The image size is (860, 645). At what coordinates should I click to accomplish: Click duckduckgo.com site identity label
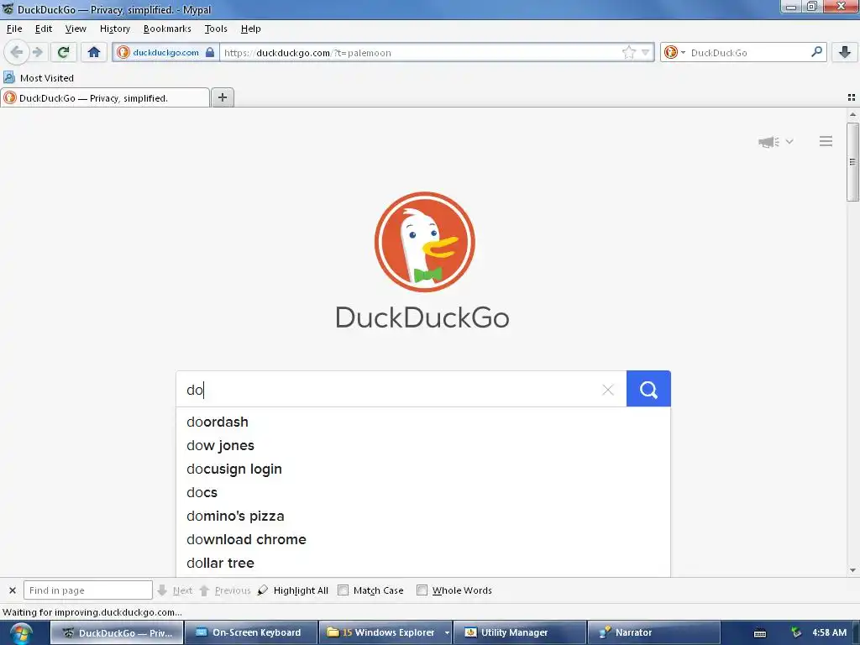point(165,53)
